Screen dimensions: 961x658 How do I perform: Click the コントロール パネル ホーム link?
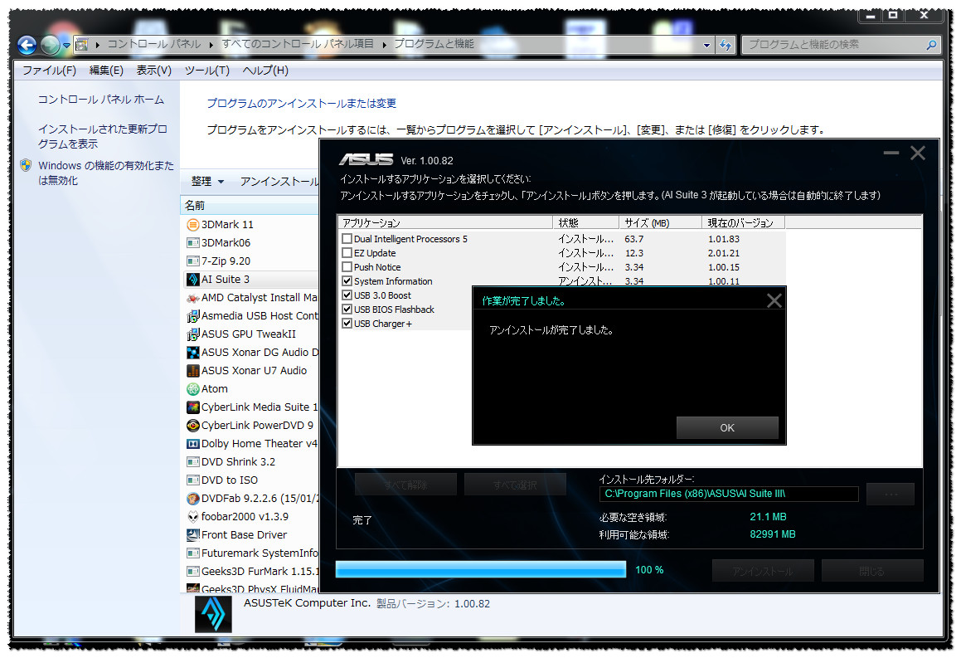pos(101,100)
